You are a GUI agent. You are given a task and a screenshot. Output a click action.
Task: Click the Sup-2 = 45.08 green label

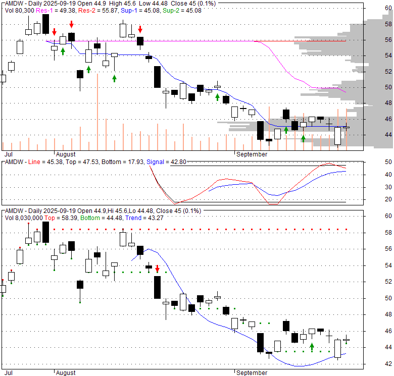tap(182, 11)
